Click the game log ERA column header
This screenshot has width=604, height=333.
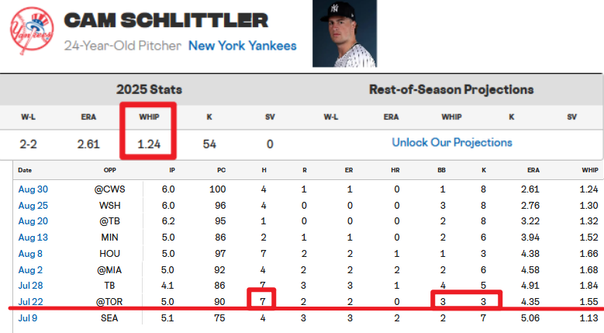533,170
